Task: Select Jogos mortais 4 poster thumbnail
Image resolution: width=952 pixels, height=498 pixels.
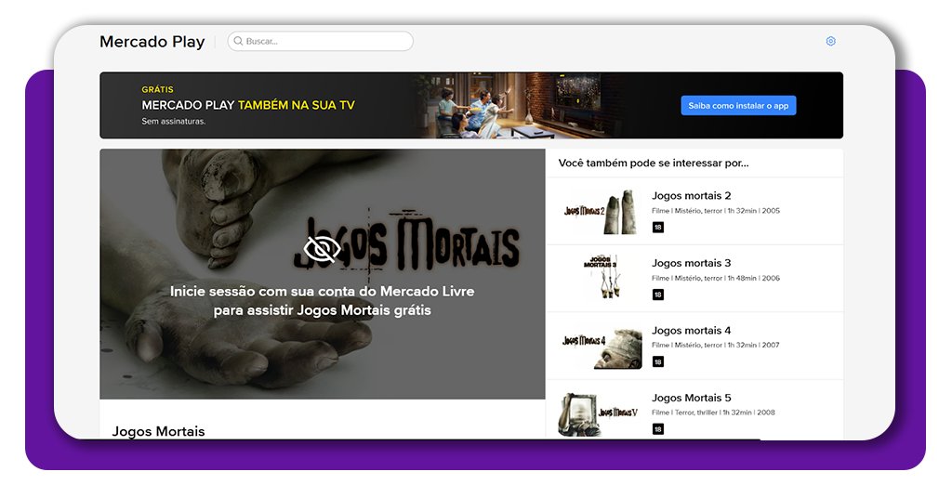Action: [601, 347]
